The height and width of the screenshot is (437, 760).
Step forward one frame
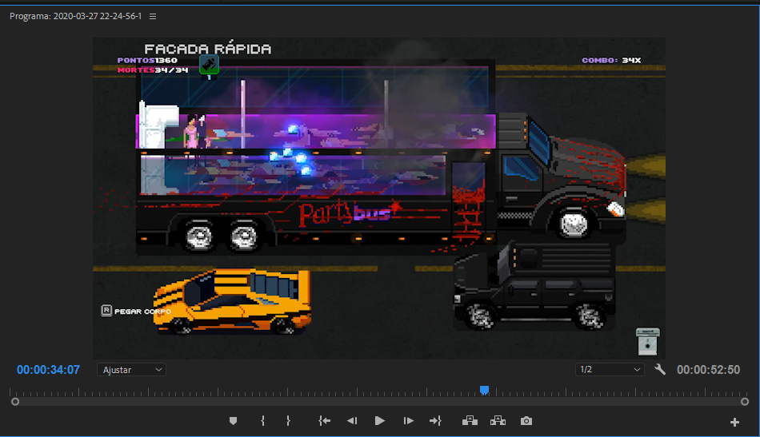(x=408, y=421)
